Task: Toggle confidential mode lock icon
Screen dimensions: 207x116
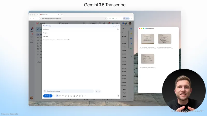Action: click(74, 96)
